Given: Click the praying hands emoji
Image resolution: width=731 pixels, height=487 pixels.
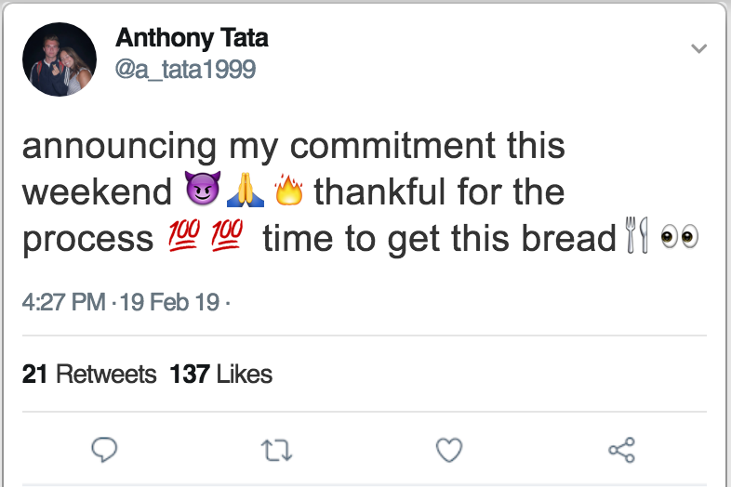Looking at the screenshot, I should coord(246,190).
